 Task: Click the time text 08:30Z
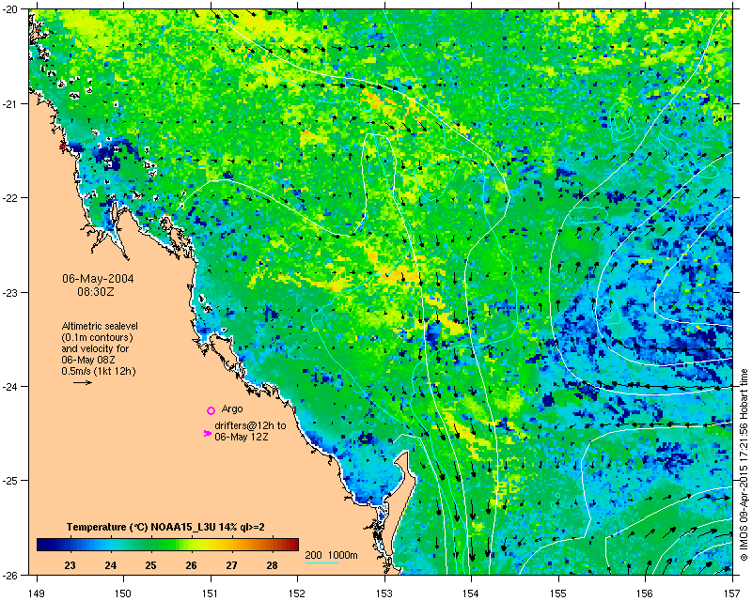click(96, 291)
